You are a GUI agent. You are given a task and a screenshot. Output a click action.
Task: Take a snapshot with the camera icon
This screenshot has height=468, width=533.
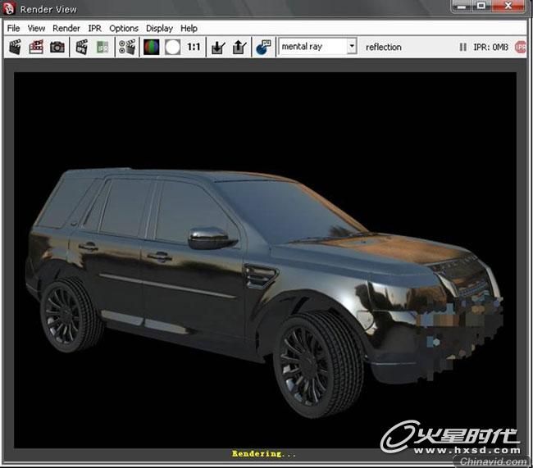click(x=57, y=47)
